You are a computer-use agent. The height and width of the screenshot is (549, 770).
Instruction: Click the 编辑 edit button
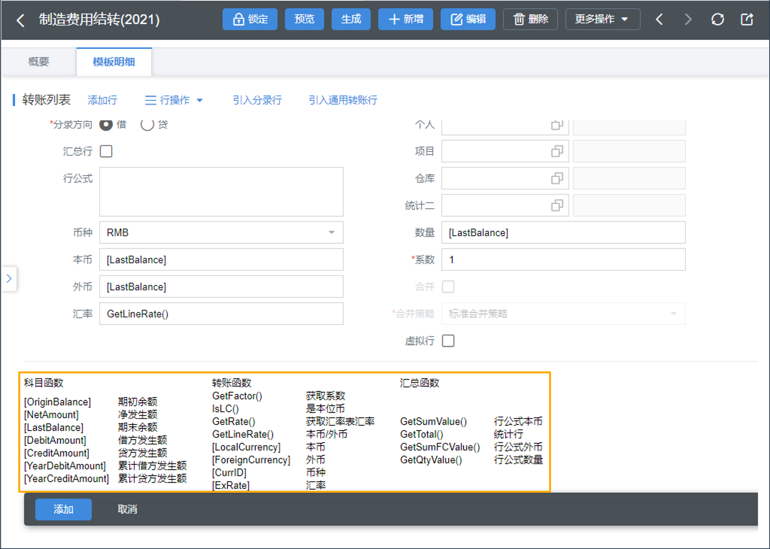pyautogui.click(x=468, y=19)
